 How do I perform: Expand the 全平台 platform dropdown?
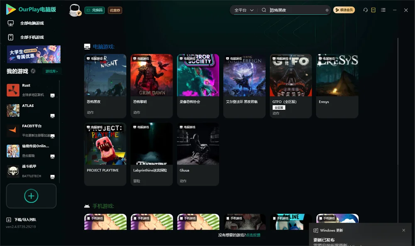click(244, 10)
